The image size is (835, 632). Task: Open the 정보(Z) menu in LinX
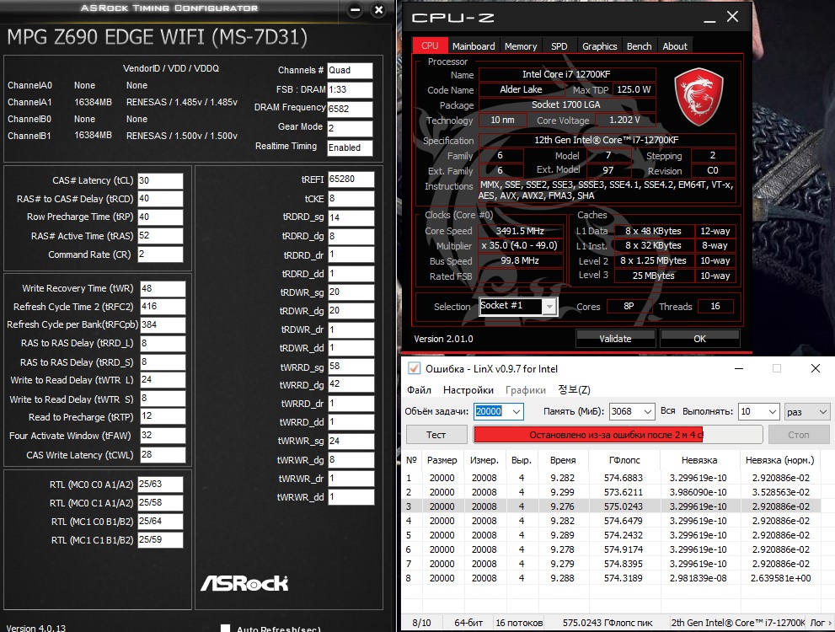point(574,390)
